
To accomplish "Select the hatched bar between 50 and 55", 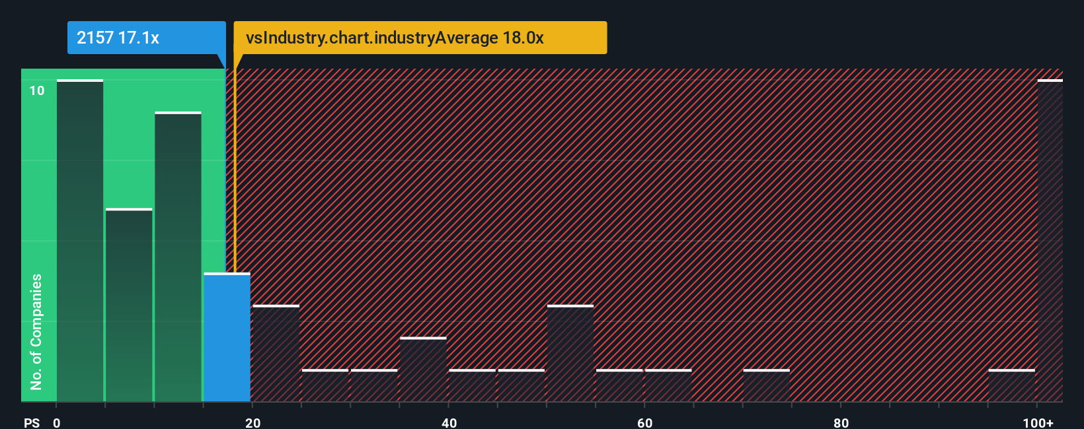I will tap(570, 354).
